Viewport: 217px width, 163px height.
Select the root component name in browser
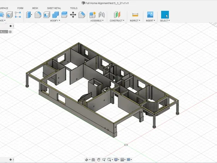tap(4, 32)
